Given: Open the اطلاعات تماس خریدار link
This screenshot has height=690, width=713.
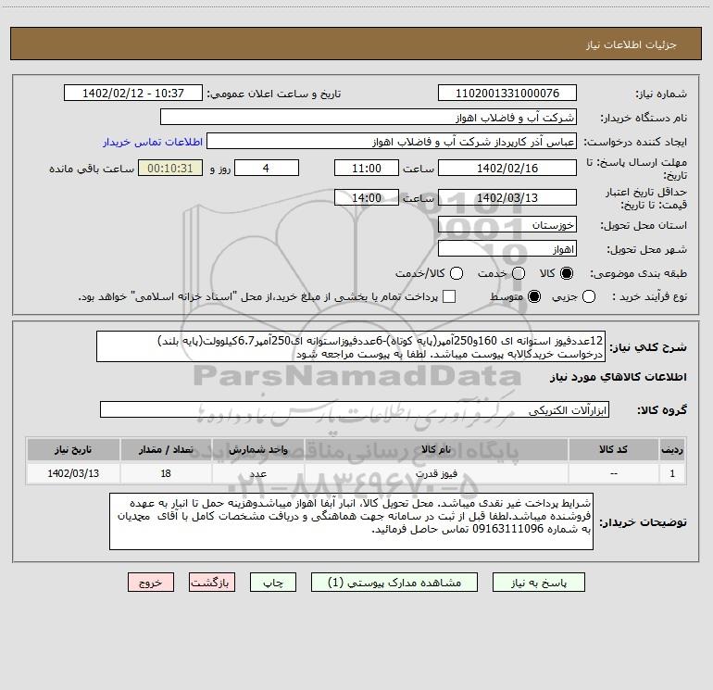Looking at the screenshot, I should [x=153, y=142].
